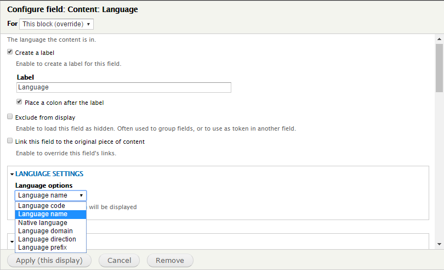Select the highlighted Language name option
This screenshot has width=444, height=270.
click(x=43, y=214)
